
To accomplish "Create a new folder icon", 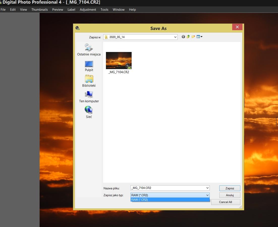I will click(x=193, y=37).
